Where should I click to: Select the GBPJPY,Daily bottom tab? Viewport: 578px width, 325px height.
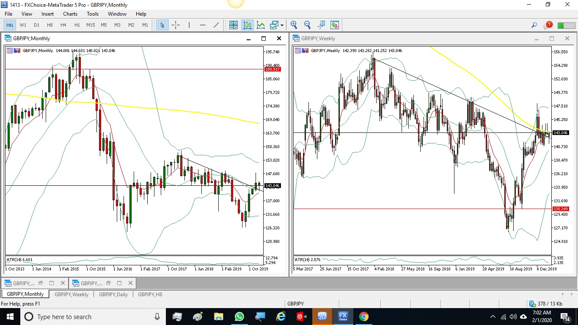pyautogui.click(x=113, y=294)
